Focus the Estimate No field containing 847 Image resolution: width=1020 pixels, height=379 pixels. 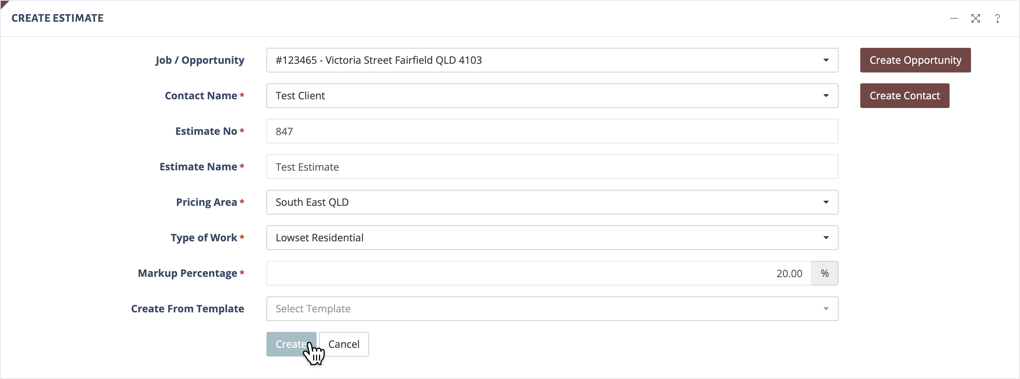pyautogui.click(x=552, y=131)
